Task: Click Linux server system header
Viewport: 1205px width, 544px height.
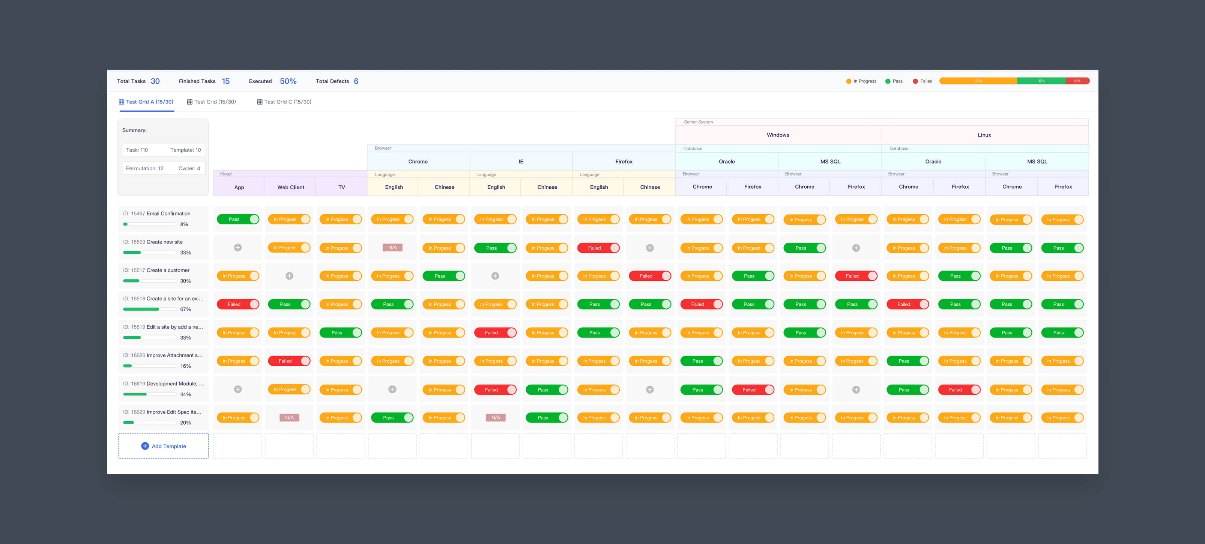Action: pos(984,135)
